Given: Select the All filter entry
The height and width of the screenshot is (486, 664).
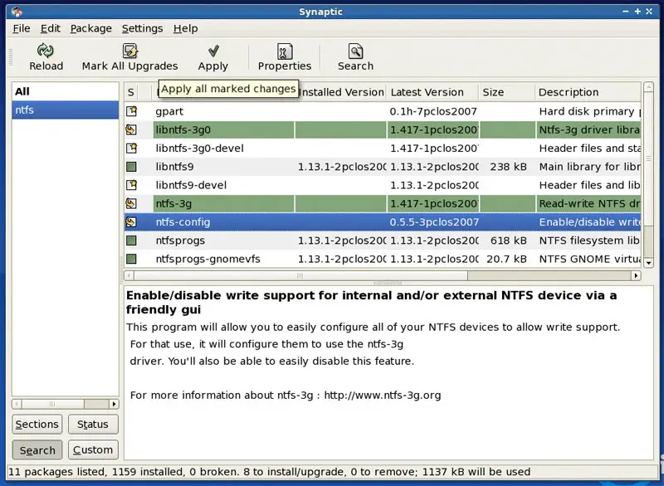Looking at the screenshot, I should coord(66,91).
